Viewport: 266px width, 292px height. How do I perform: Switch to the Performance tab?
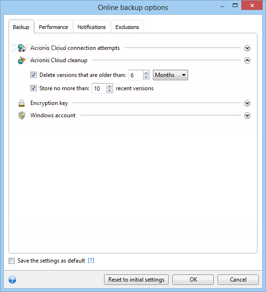(54, 27)
